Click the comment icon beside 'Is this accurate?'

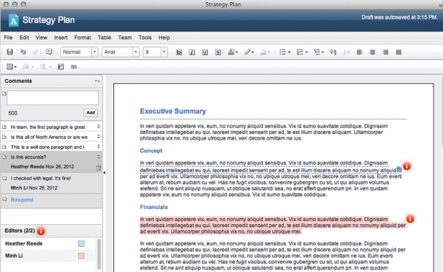tap(4, 157)
